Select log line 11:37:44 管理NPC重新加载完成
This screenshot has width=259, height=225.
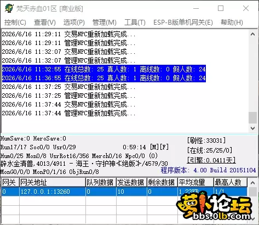click(x=69, y=113)
